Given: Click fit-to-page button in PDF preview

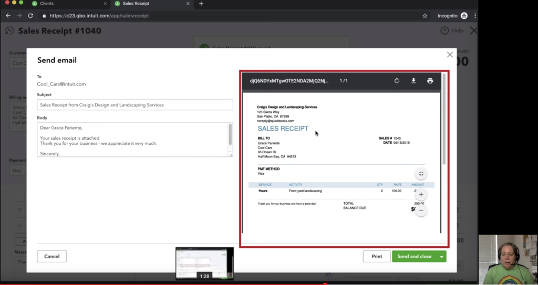Looking at the screenshot, I should [x=421, y=174].
